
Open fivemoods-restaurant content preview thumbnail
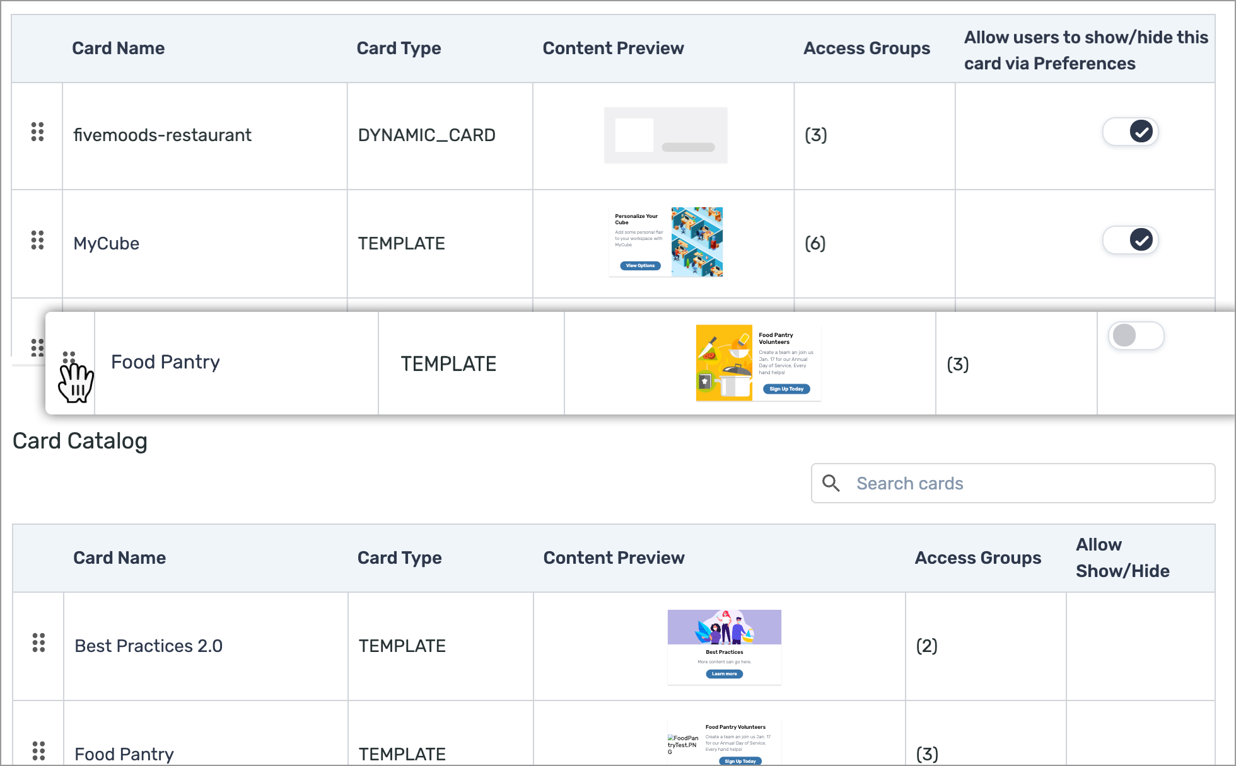point(666,135)
